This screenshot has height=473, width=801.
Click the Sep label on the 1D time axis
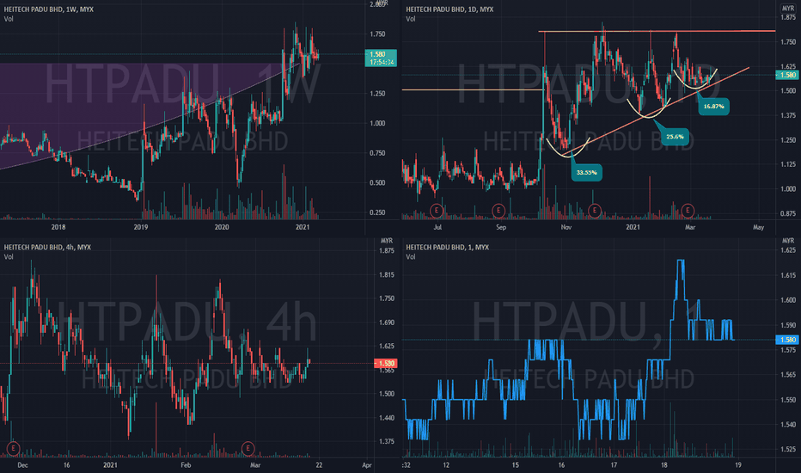(x=500, y=227)
